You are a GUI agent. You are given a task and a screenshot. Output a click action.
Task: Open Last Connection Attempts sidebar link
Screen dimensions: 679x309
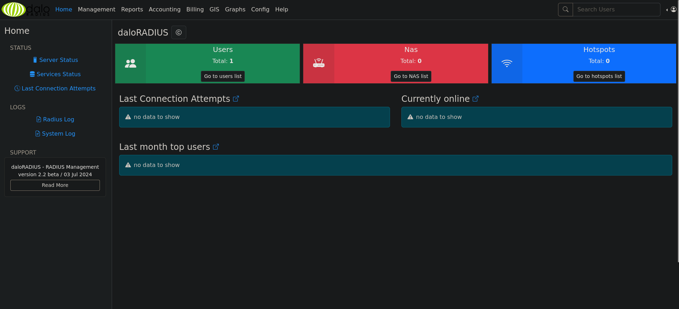click(59, 88)
